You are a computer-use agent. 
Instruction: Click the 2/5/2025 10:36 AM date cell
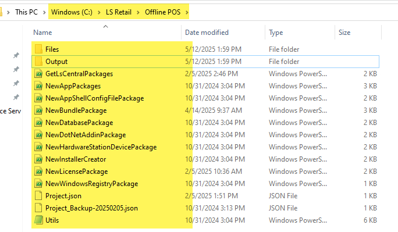[x=214, y=172]
